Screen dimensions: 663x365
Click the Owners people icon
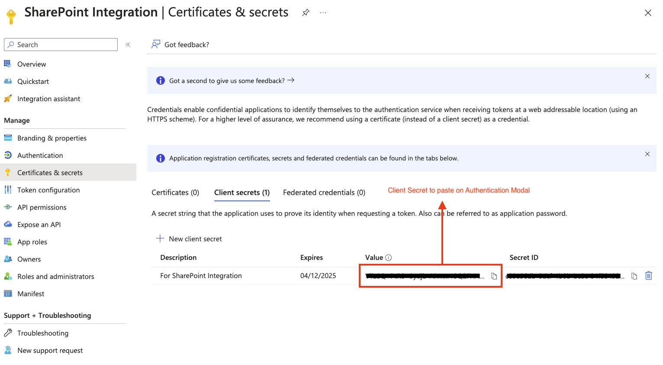tap(8, 259)
